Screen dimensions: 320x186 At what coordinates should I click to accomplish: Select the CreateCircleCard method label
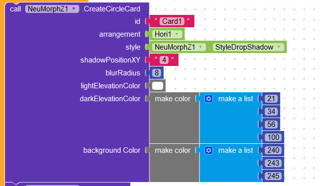tap(111, 9)
